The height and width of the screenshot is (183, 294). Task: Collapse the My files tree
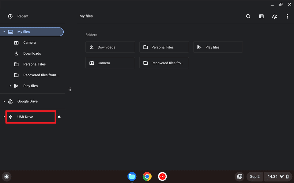pyautogui.click(x=4, y=32)
